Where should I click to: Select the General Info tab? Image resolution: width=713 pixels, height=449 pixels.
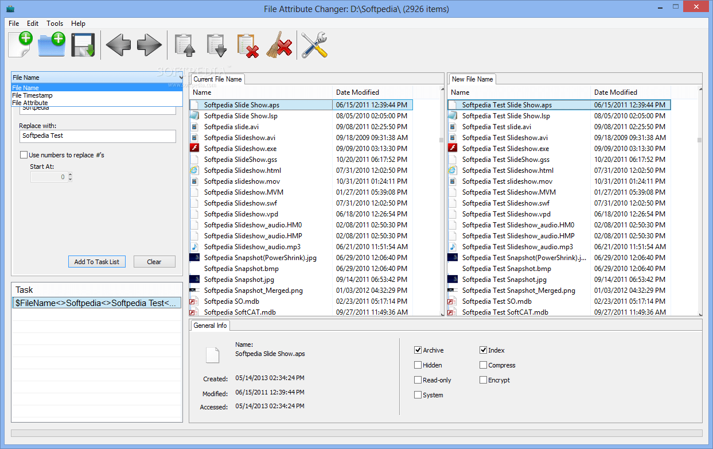click(x=210, y=326)
